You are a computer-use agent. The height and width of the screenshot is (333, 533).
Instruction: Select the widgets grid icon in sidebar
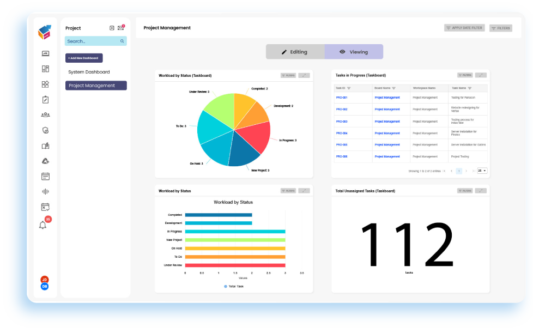(x=45, y=84)
